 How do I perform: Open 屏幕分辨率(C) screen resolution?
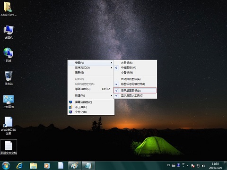tap(91, 102)
